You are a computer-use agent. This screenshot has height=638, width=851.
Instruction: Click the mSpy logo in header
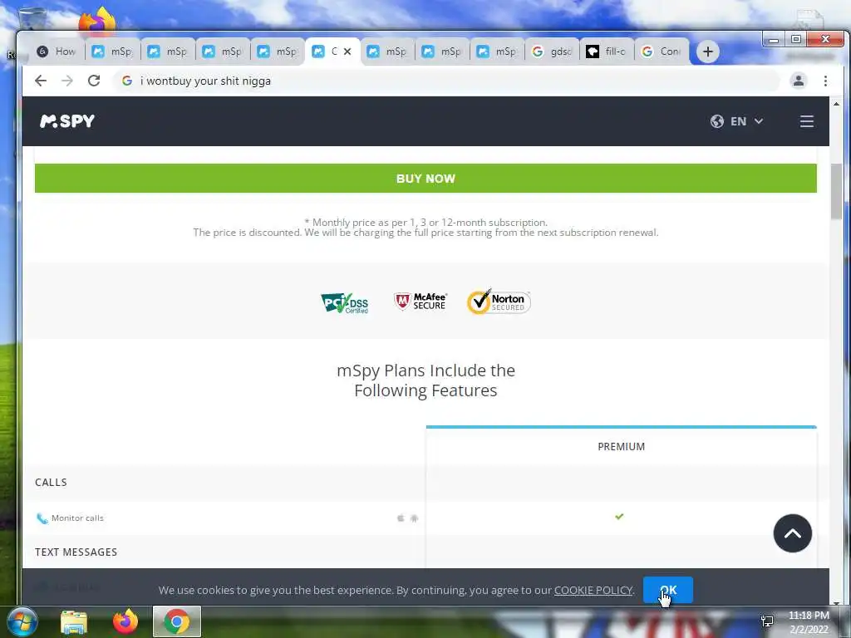[x=67, y=121]
